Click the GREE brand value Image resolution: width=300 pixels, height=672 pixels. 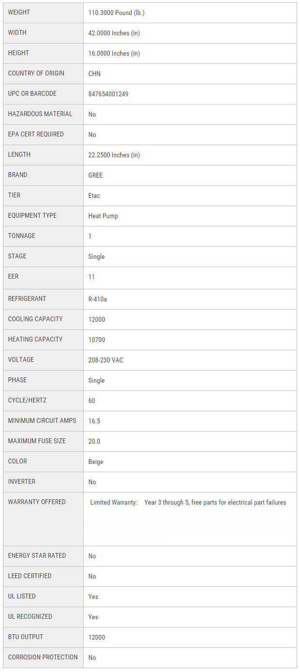pos(95,175)
